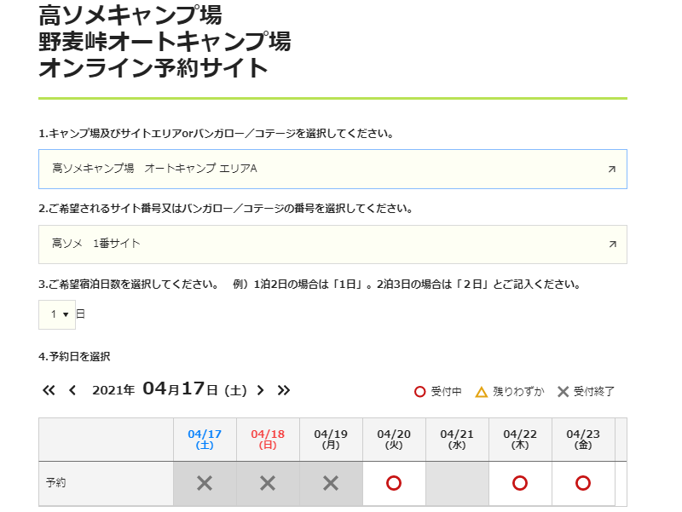
Task: Select available circle for 04/23
Action: tap(583, 483)
